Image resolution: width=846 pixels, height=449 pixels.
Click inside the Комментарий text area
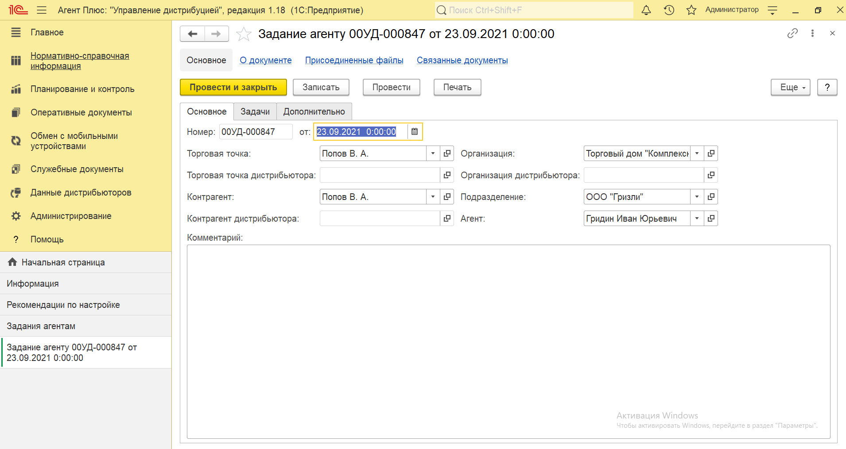coord(508,342)
